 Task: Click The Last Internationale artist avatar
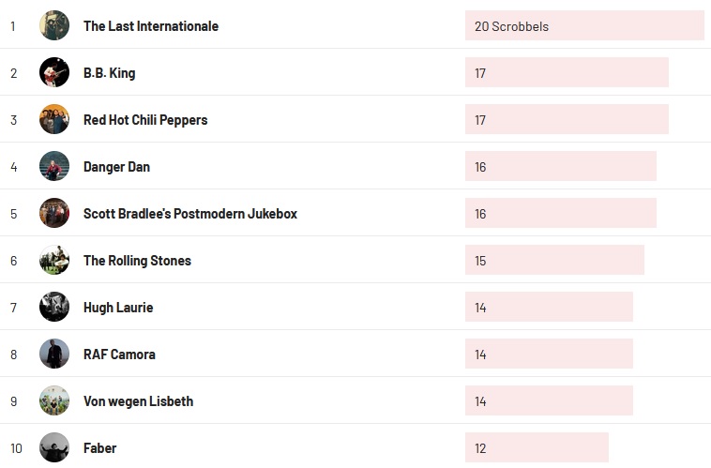pyautogui.click(x=54, y=25)
